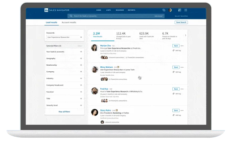Click '1 shared connection' for Stacy Rains

(112, 122)
